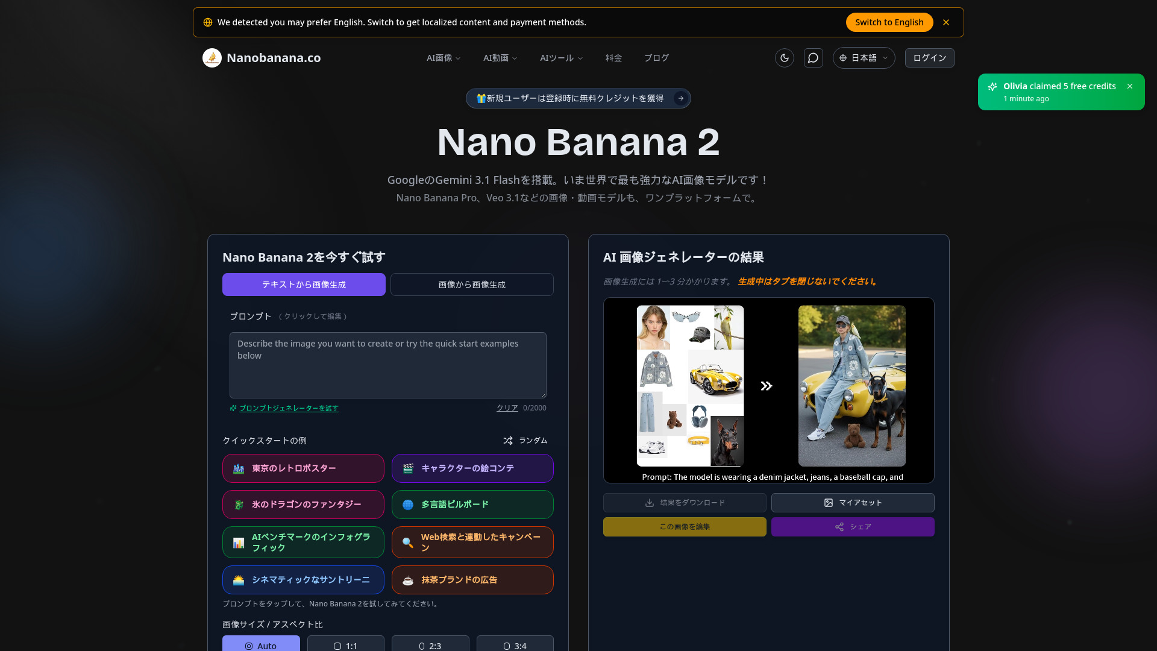Click the この画像を編集 button
This screenshot has width=1157, height=651.
tap(685, 527)
